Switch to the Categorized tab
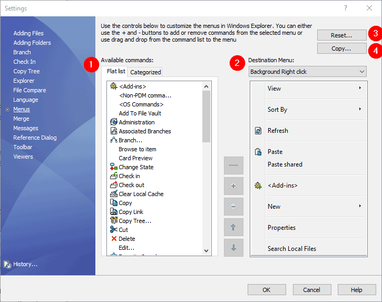 pos(145,72)
